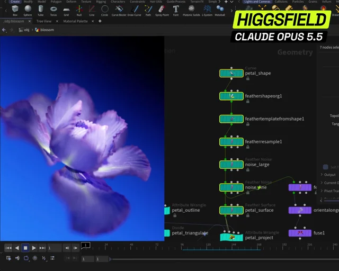Screen dimensions: 339x271
Task: Toggle the lock under featherresample1
Action: coord(248,147)
